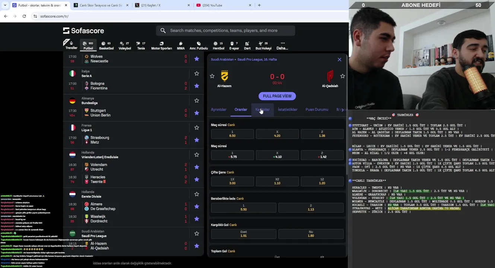Switch to the Kadrolar tab
Image resolution: width=495 pixels, height=268 pixels.
(262, 109)
